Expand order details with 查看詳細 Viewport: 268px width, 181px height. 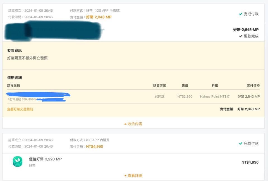pos(133,175)
